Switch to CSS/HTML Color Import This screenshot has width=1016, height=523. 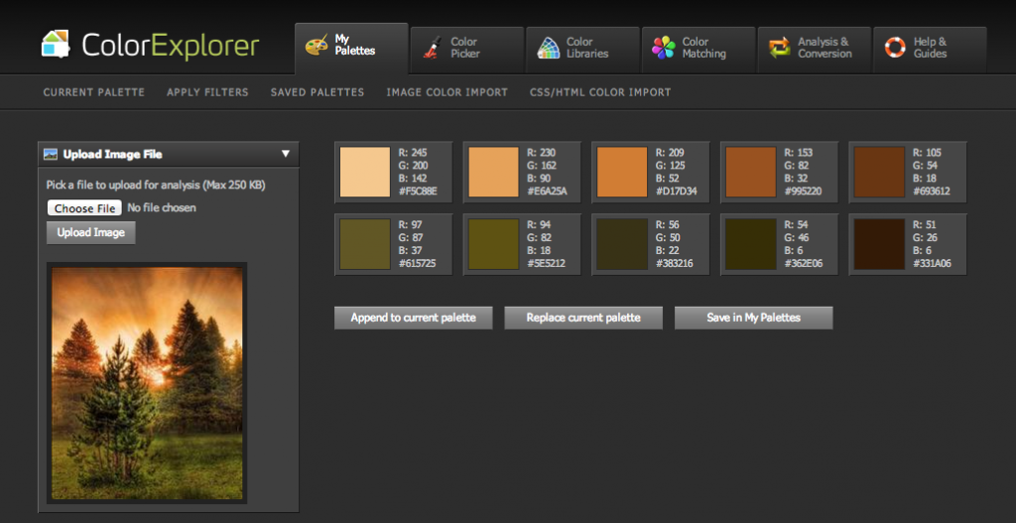tap(600, 92)
